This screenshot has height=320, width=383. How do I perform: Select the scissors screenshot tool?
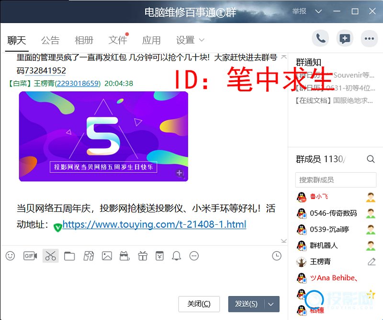click(x=51, y=256)
